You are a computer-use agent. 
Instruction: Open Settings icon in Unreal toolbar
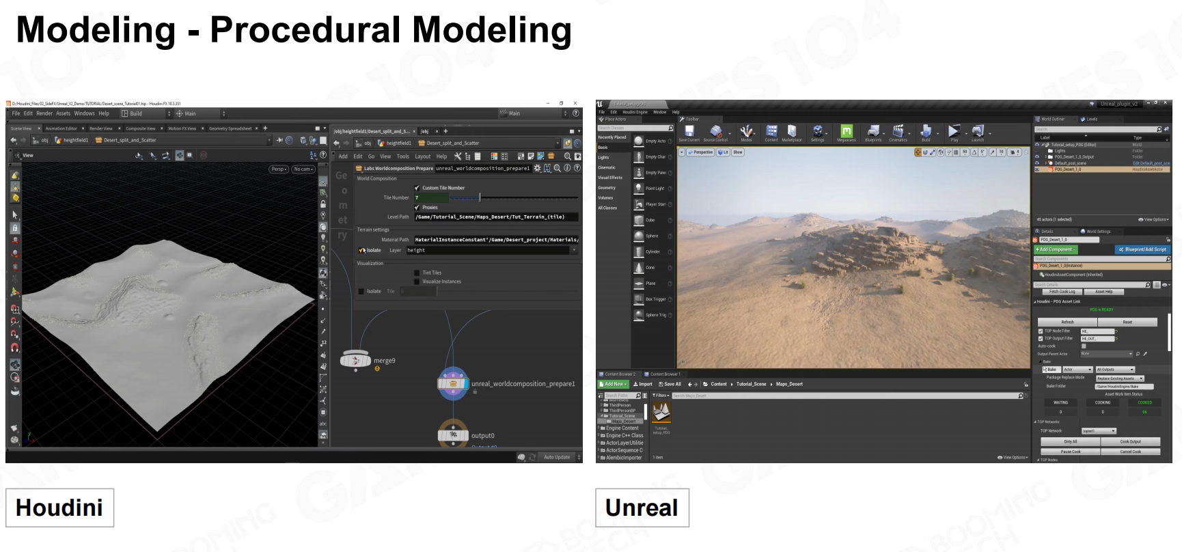point(817,132)
